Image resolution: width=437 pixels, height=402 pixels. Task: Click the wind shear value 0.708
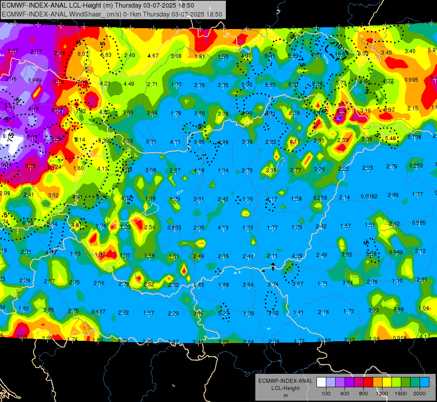414,137
